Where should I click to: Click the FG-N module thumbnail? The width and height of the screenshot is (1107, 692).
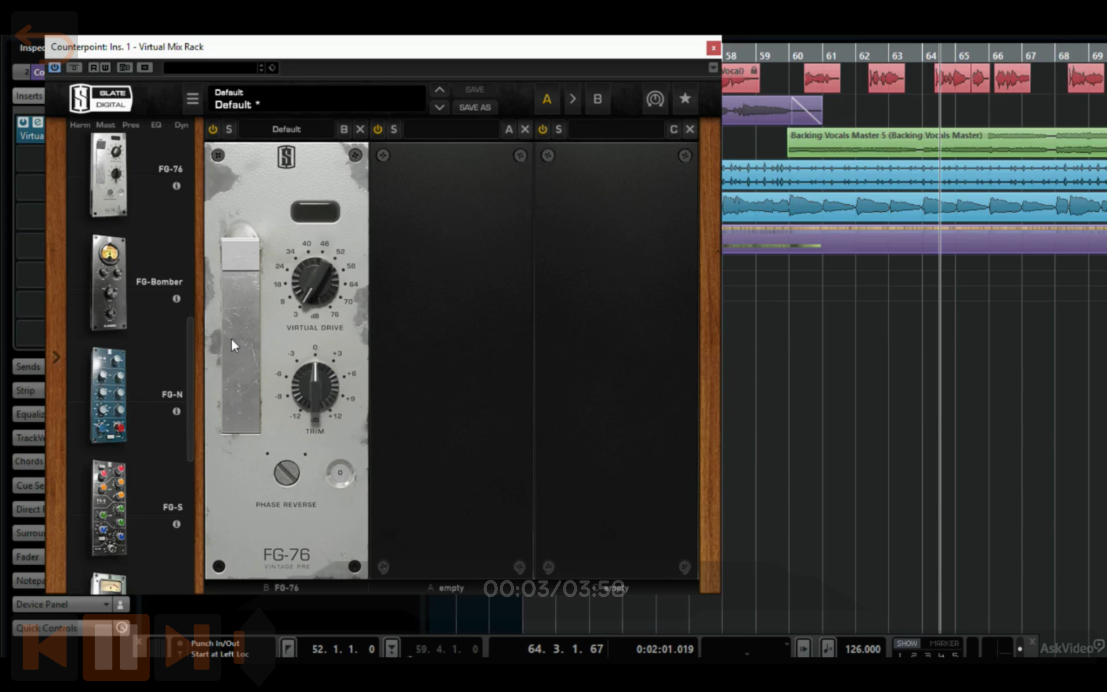pyautogui.click(x=109, y=395)
